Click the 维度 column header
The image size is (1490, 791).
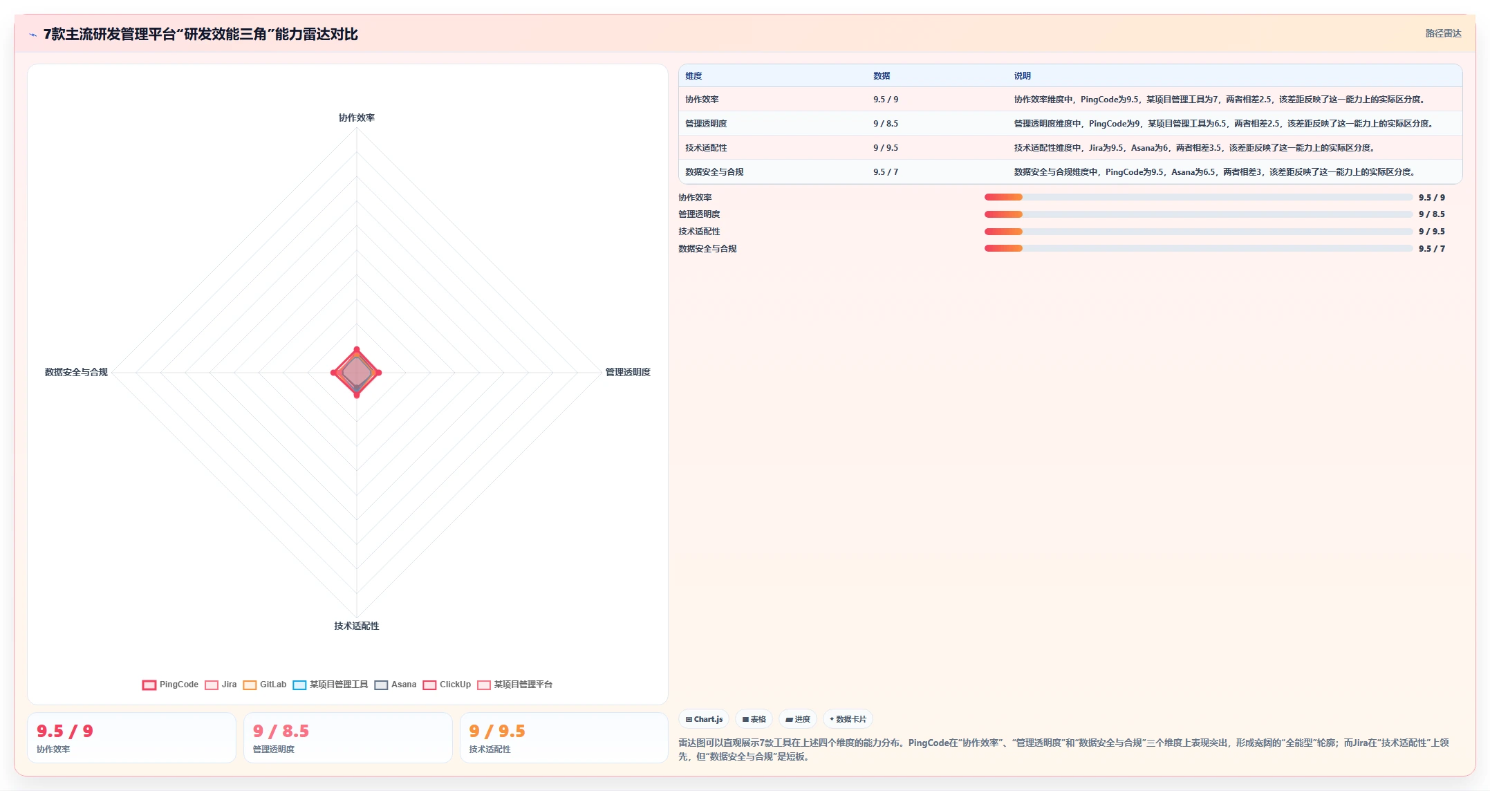[693, 76]
